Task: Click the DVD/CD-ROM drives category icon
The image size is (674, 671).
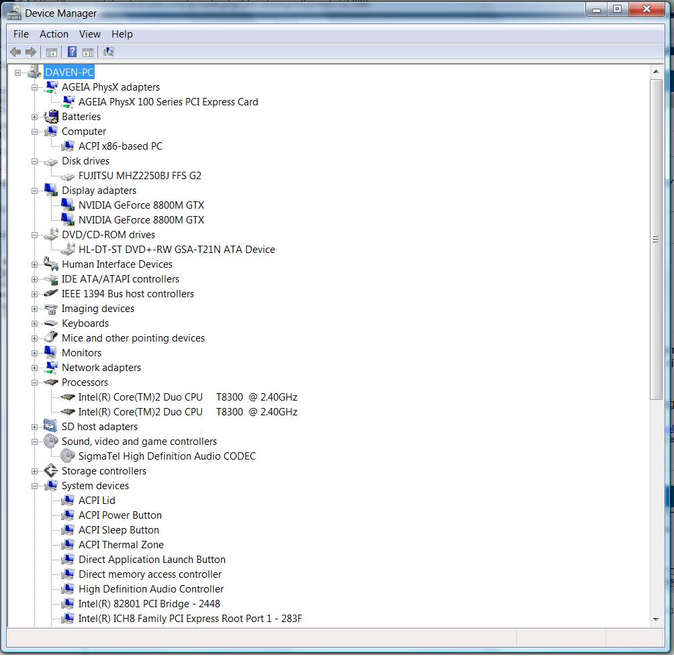Action: [51, 235]
